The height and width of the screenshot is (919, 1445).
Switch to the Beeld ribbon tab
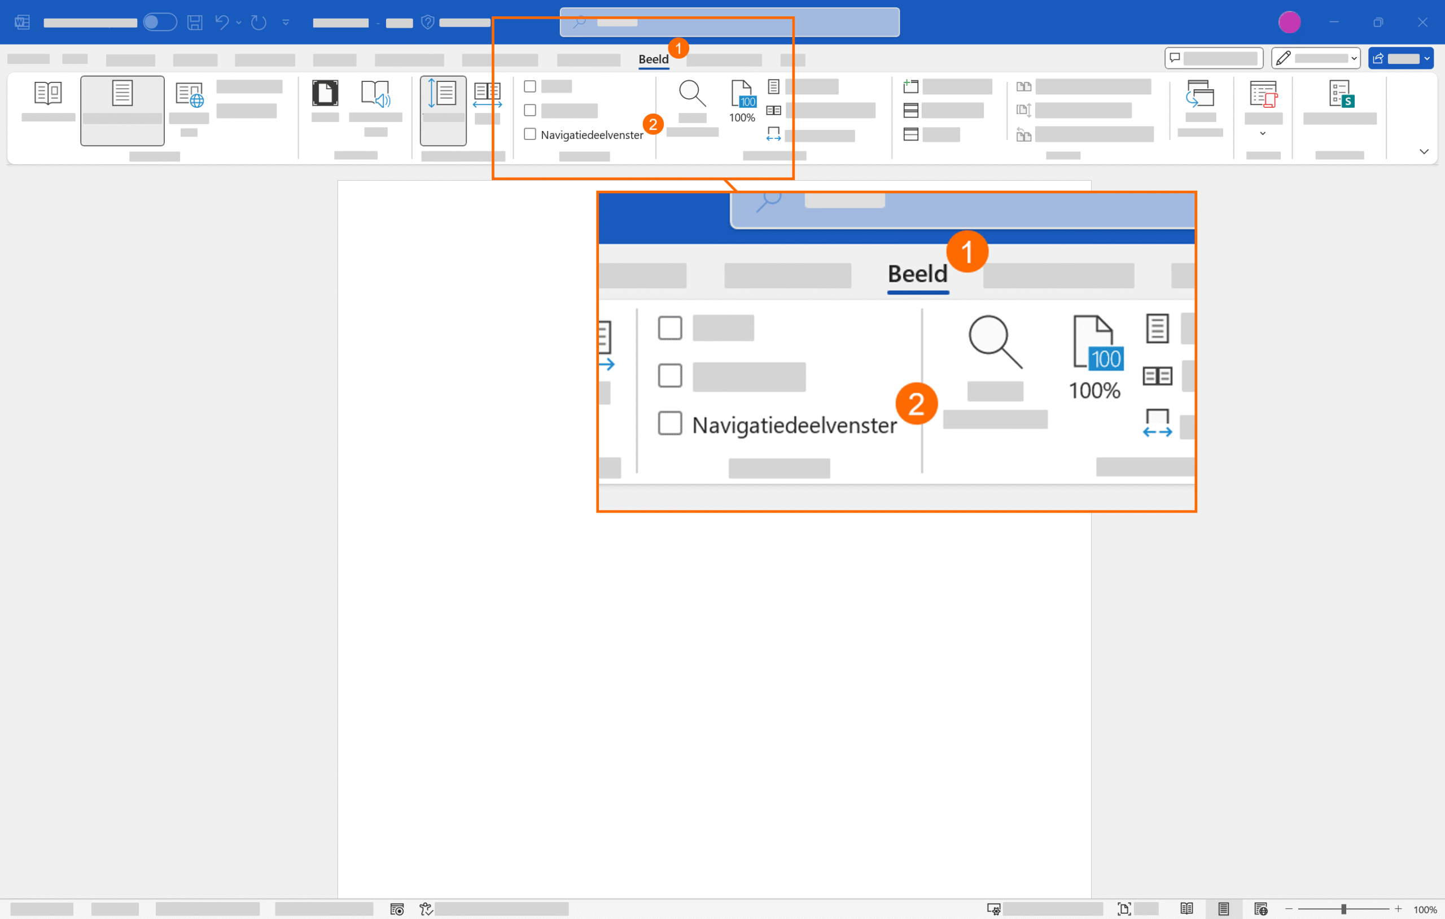653,59
